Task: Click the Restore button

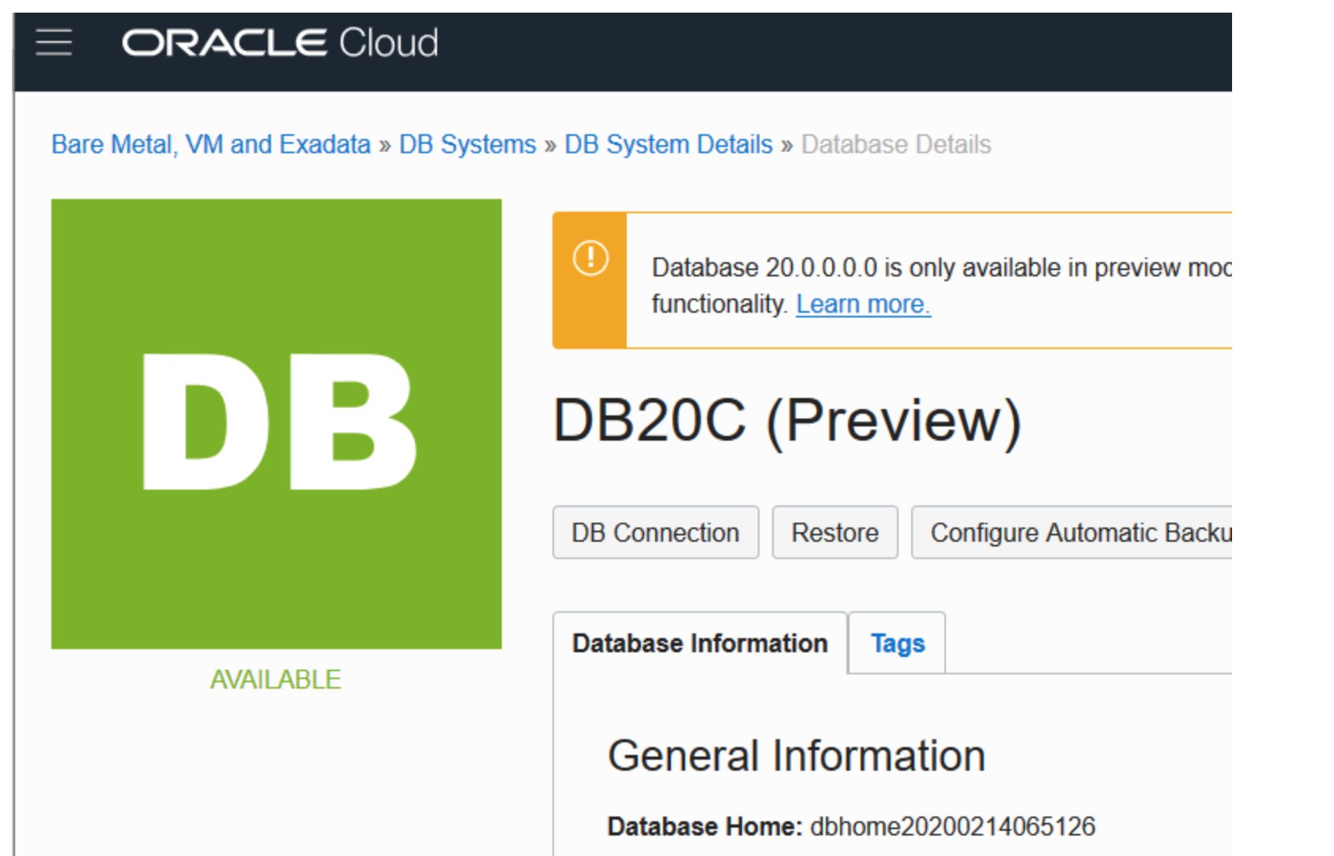Action: coord(835,532)
